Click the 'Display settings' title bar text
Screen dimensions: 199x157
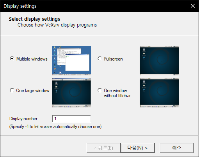[20, 6]
